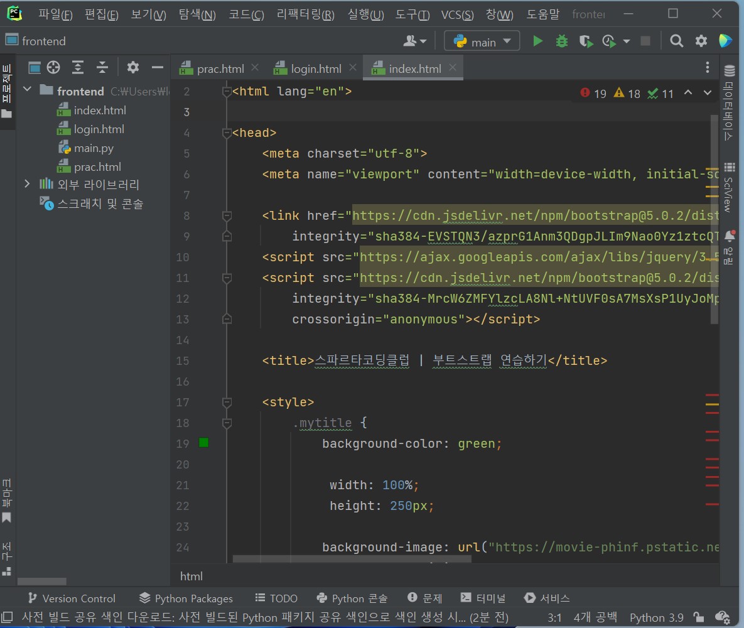The image size is (744, 628).
Task: Select login.html in project tree
Action: coord(90,129)
